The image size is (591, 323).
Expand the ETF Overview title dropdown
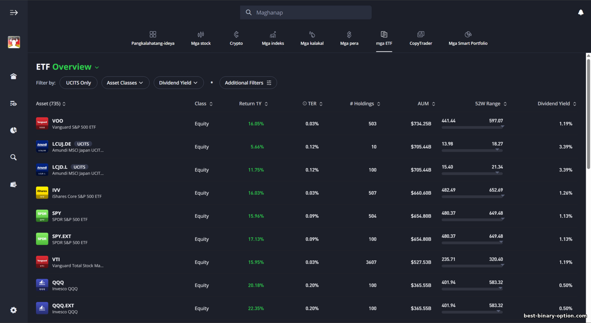click(x=97, y=67)
